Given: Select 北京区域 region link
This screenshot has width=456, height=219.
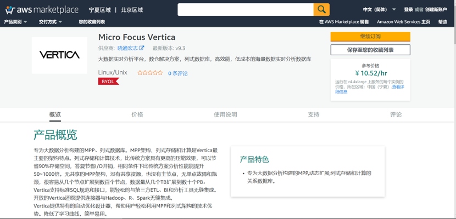Looking at the screenshot, I should [132, 10].
